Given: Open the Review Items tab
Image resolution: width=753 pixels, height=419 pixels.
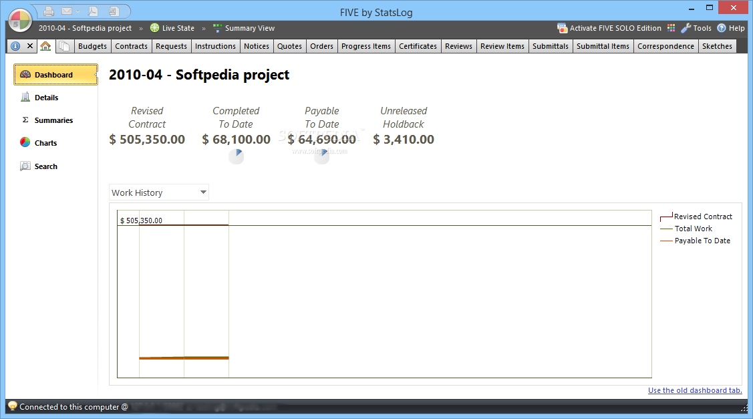Looking at the screenshot, I should (502, 46).
